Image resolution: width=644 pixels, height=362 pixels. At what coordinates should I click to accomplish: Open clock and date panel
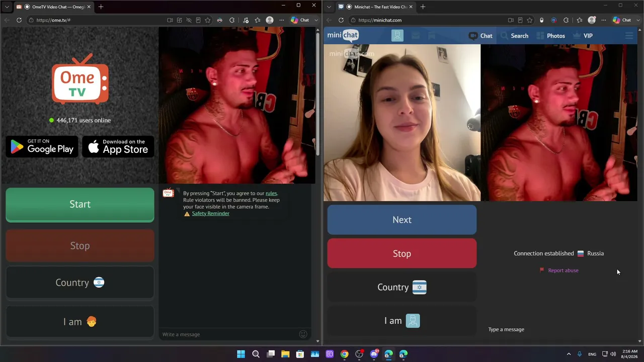coord(630,354)
